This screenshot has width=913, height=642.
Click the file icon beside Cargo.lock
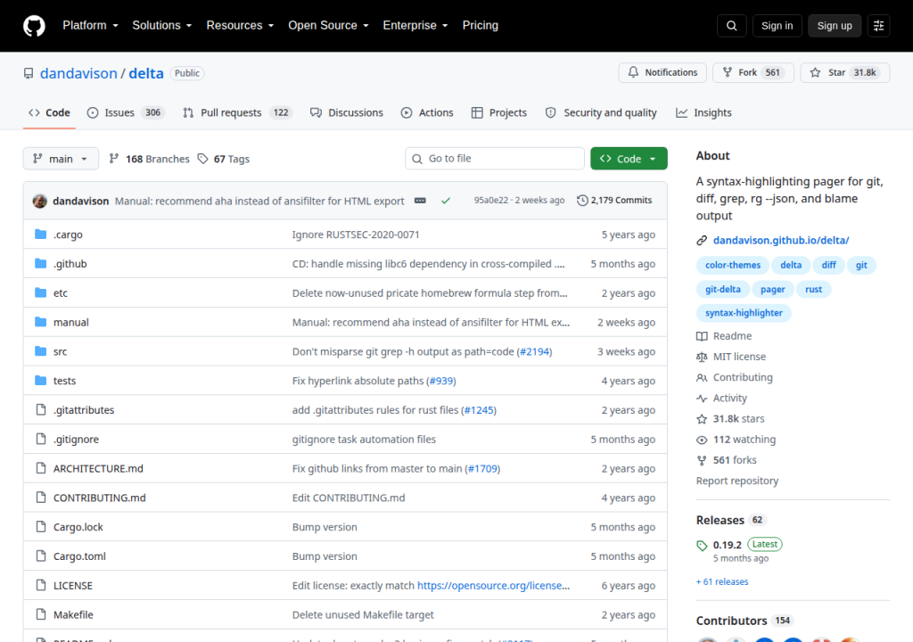[41, 527]
